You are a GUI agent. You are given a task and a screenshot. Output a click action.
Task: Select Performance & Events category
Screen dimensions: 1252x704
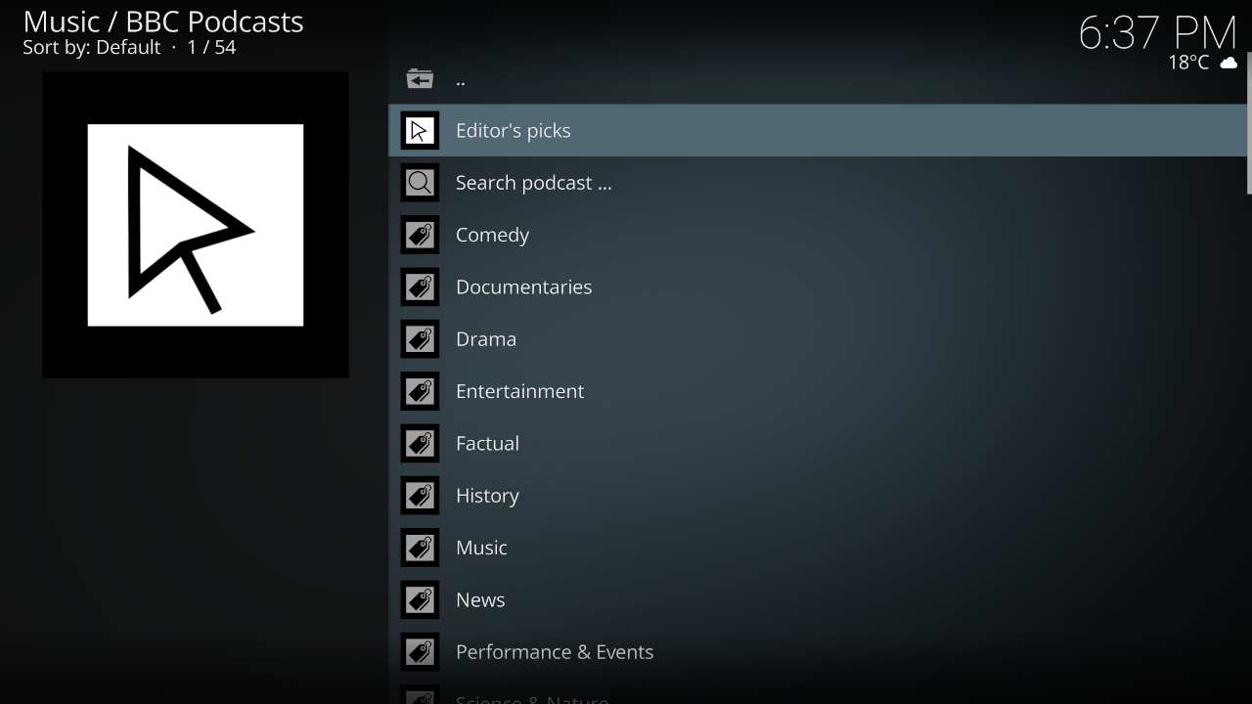click(x=554, y=652)
